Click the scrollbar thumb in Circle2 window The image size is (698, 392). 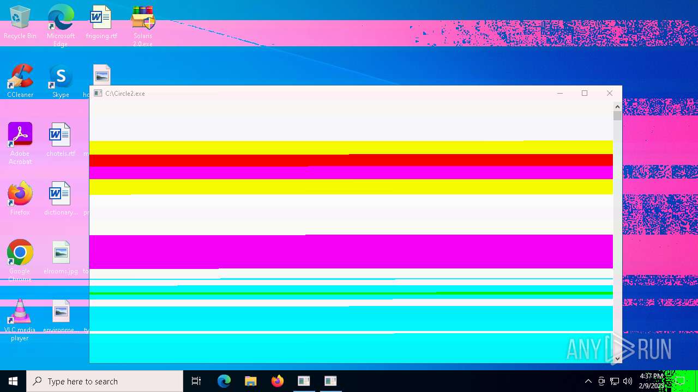point(617,115)
